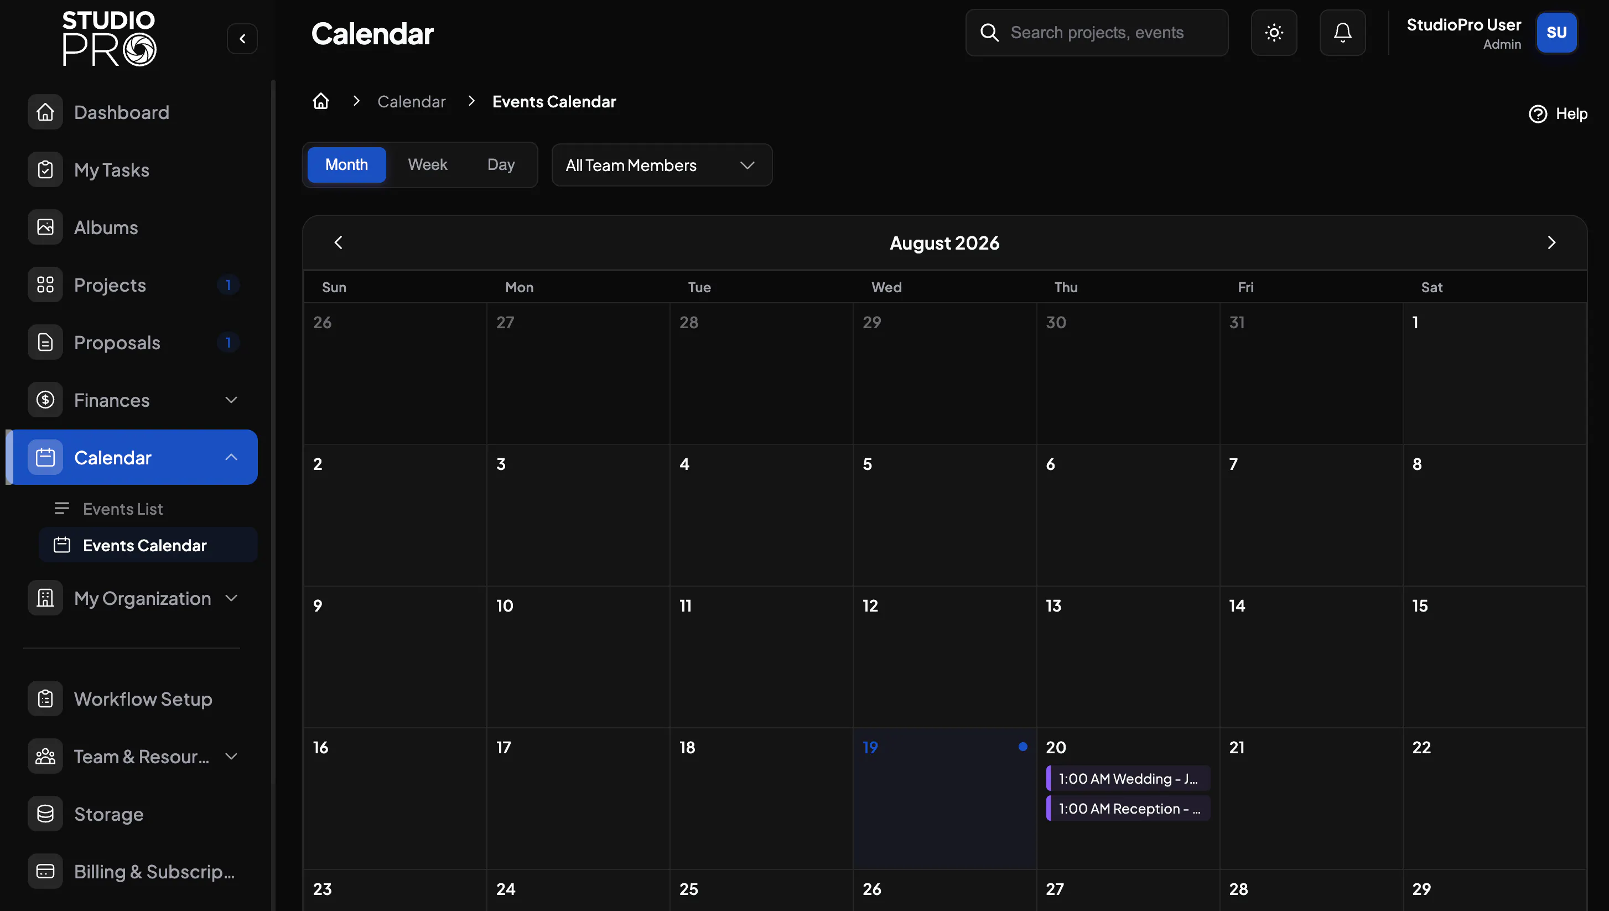Click the Help link text
The width and height of the screenshot is (1609, 911).
click(1571, 114)
